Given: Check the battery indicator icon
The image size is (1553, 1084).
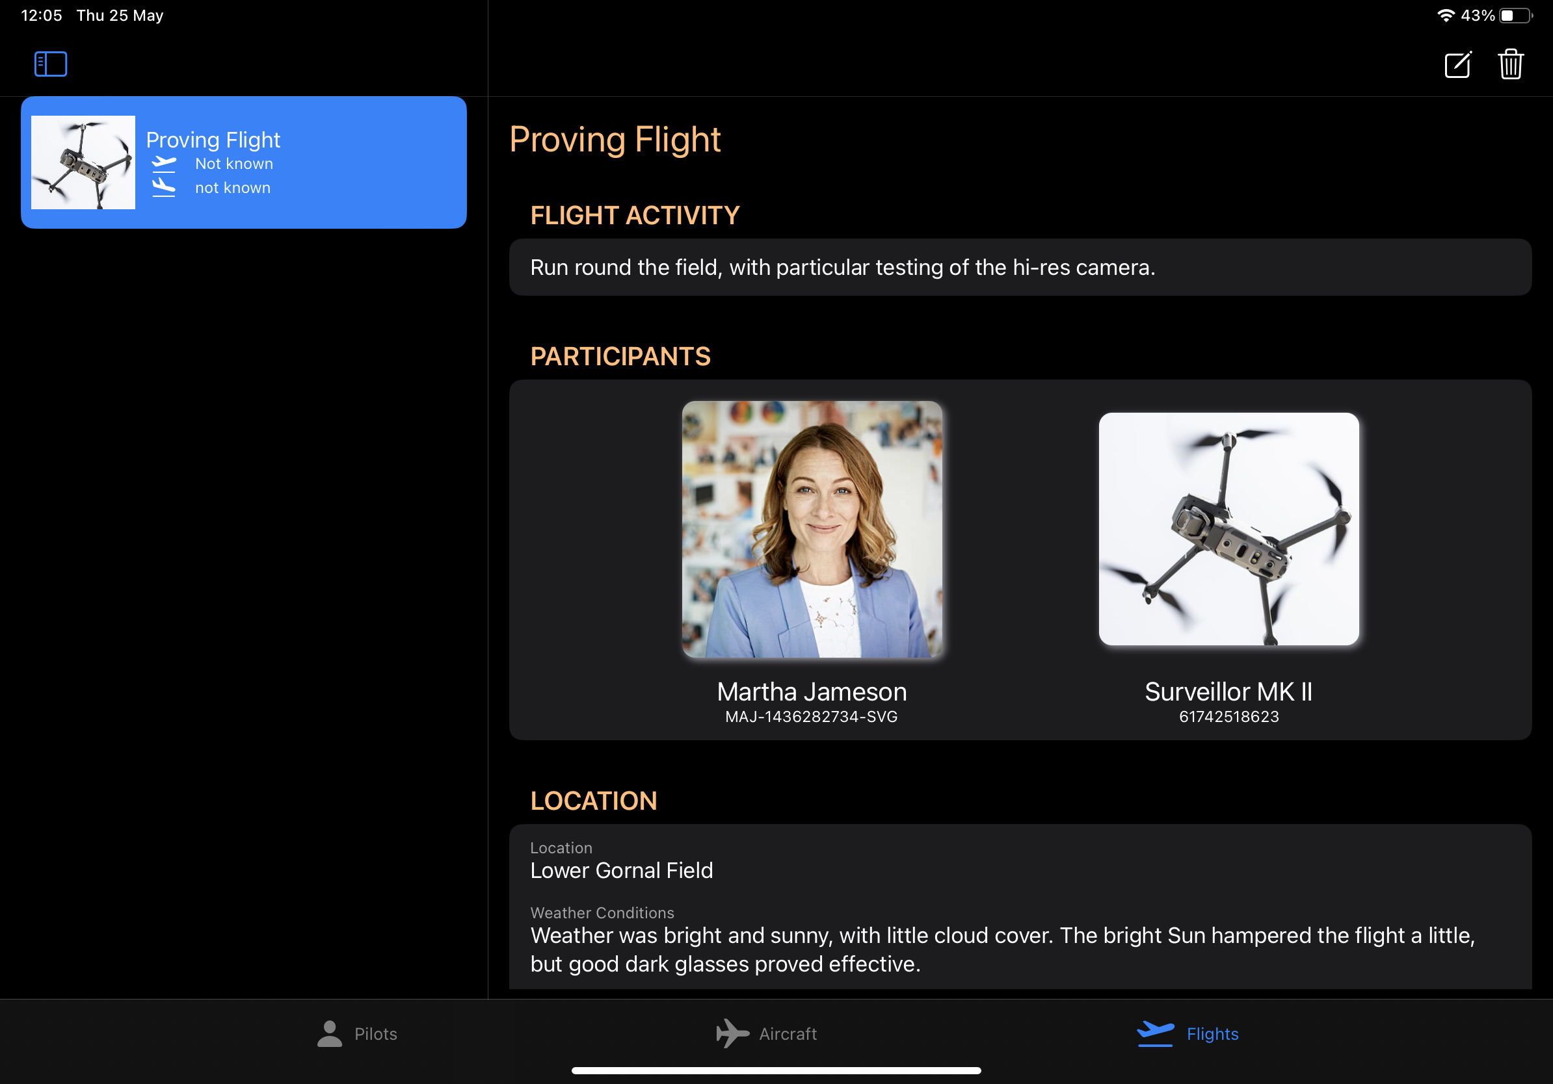Looking at the screenshot, I should point(1516,16).
